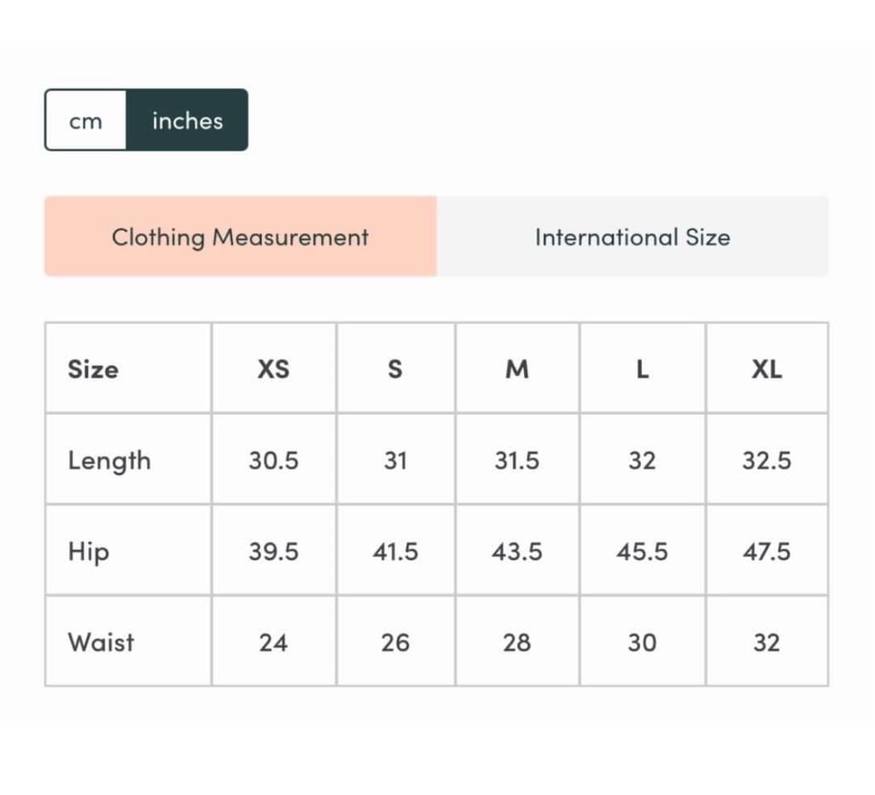
Task: Switch units to cm
Action: pyautogui.click(x=85, y=121)
